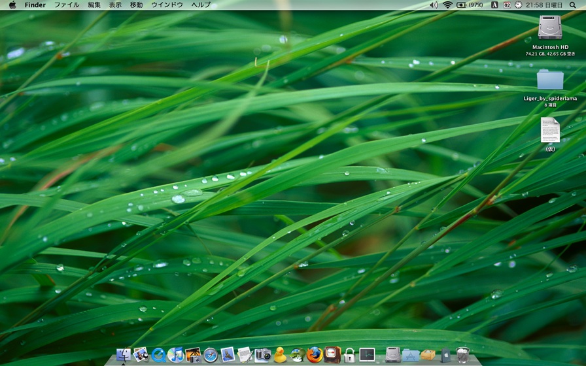Viewport: 586px width, 366px height.
Task: Click the 8 項目 folder info text
Action: point(550,105)
